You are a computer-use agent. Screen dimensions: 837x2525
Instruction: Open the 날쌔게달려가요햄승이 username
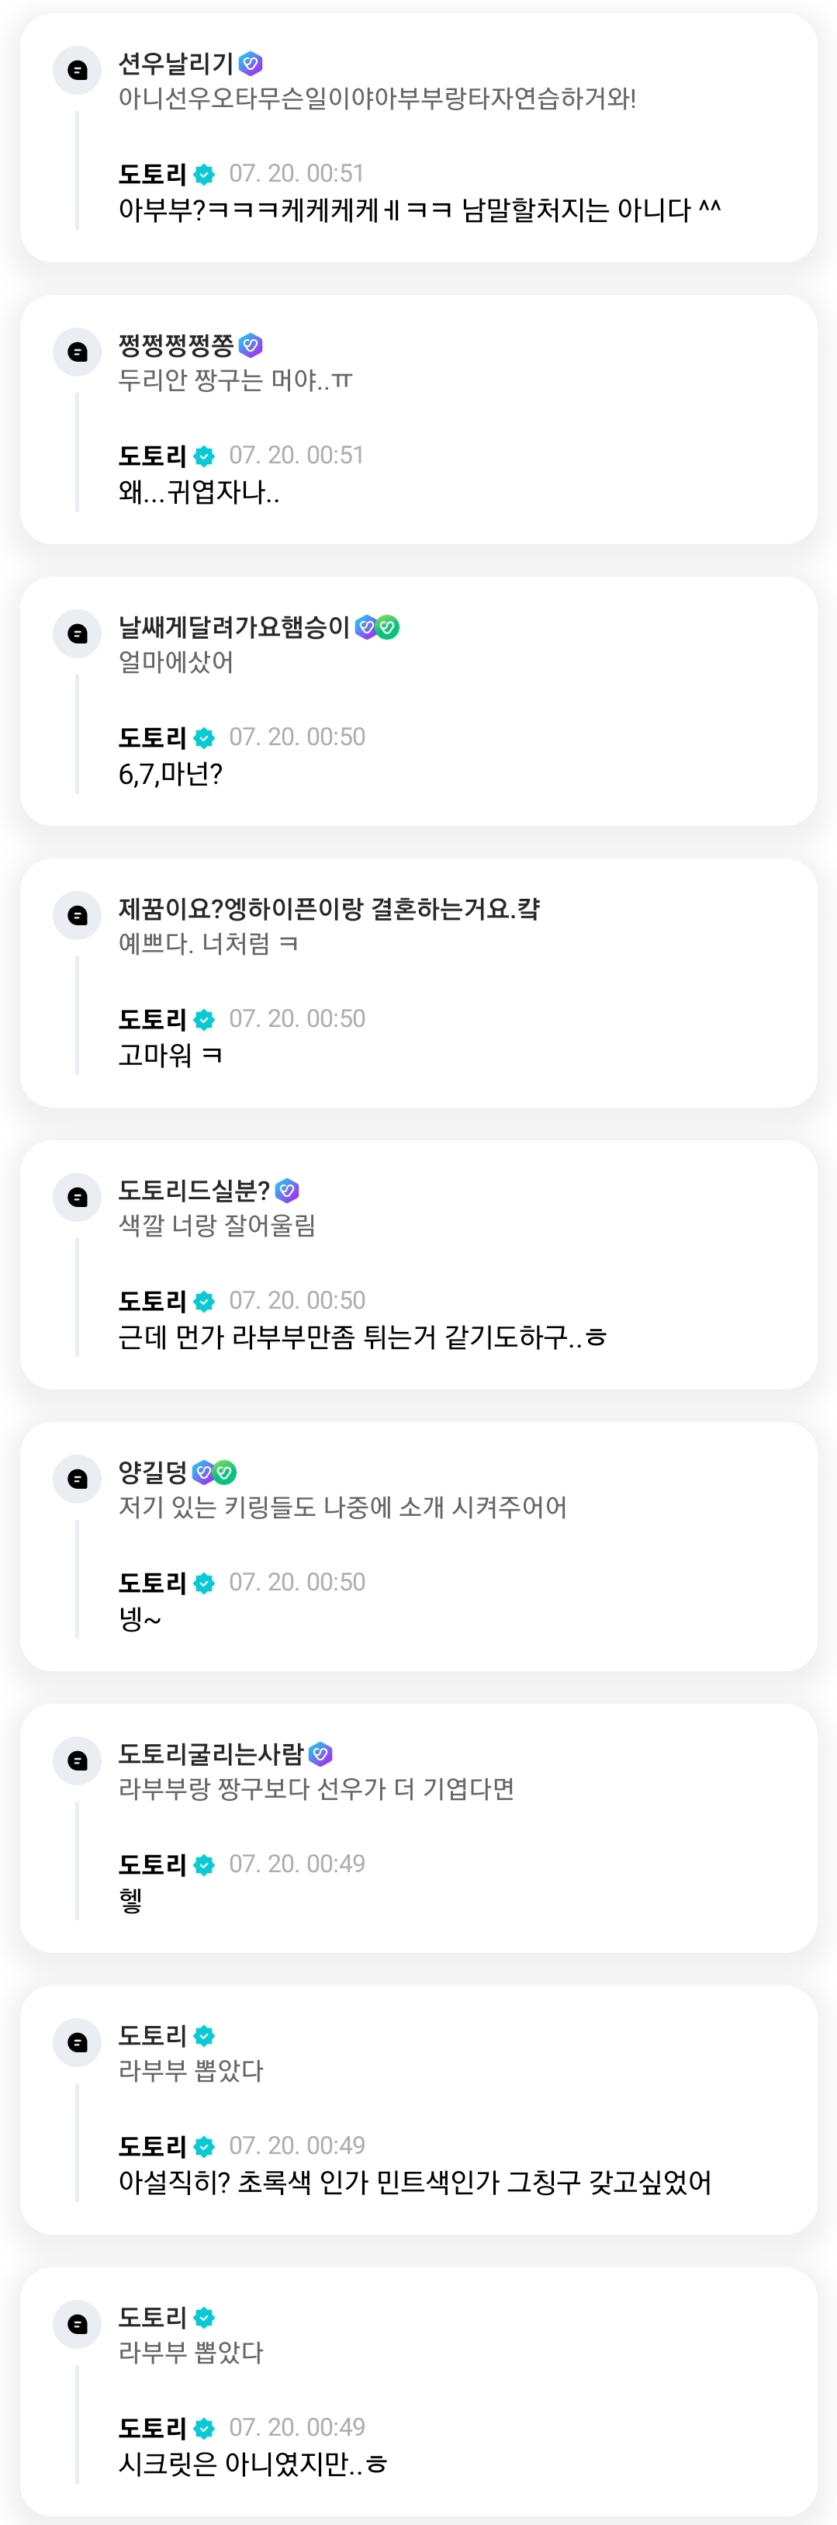coord(233,627)
